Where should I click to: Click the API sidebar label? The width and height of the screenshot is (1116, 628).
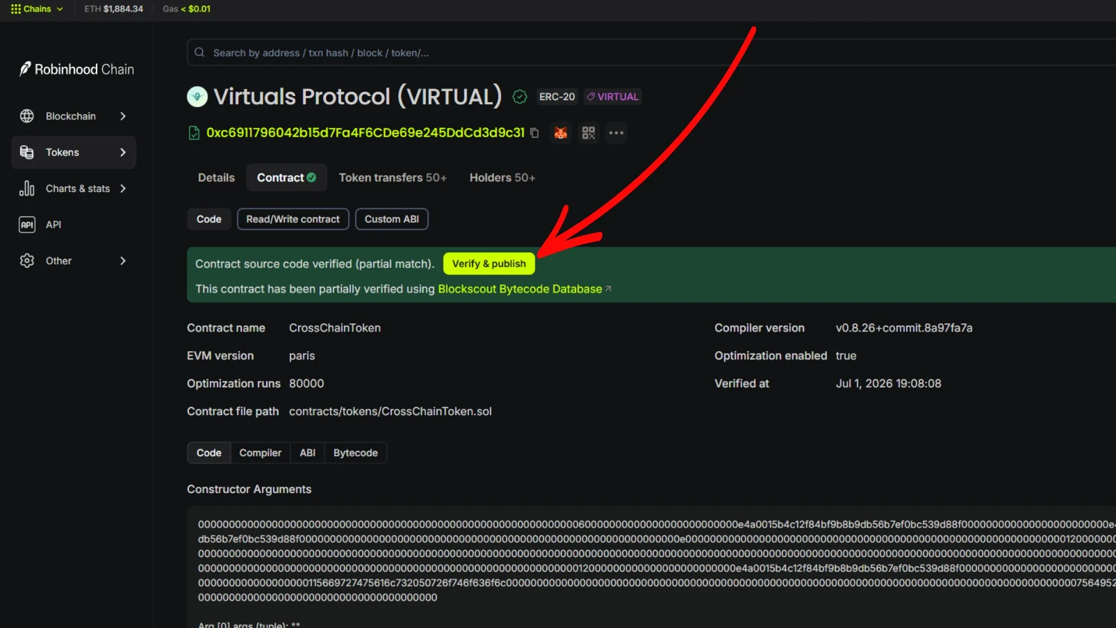tap(53, 224)
